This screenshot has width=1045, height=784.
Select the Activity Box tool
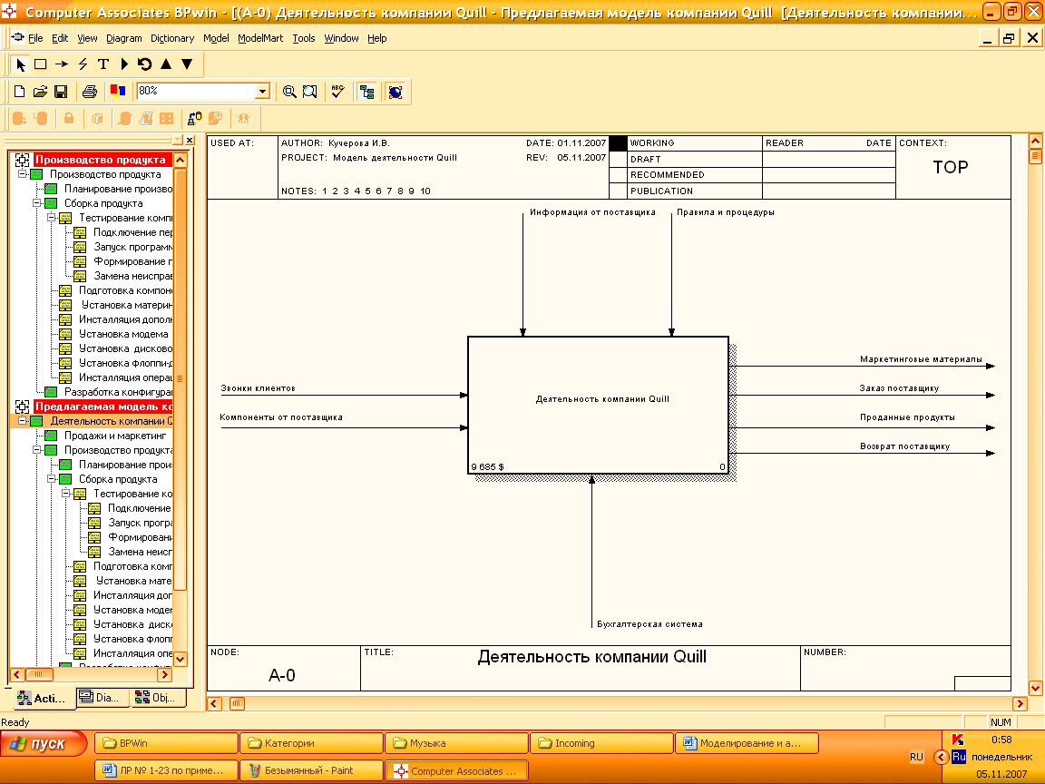pos(41,64)
